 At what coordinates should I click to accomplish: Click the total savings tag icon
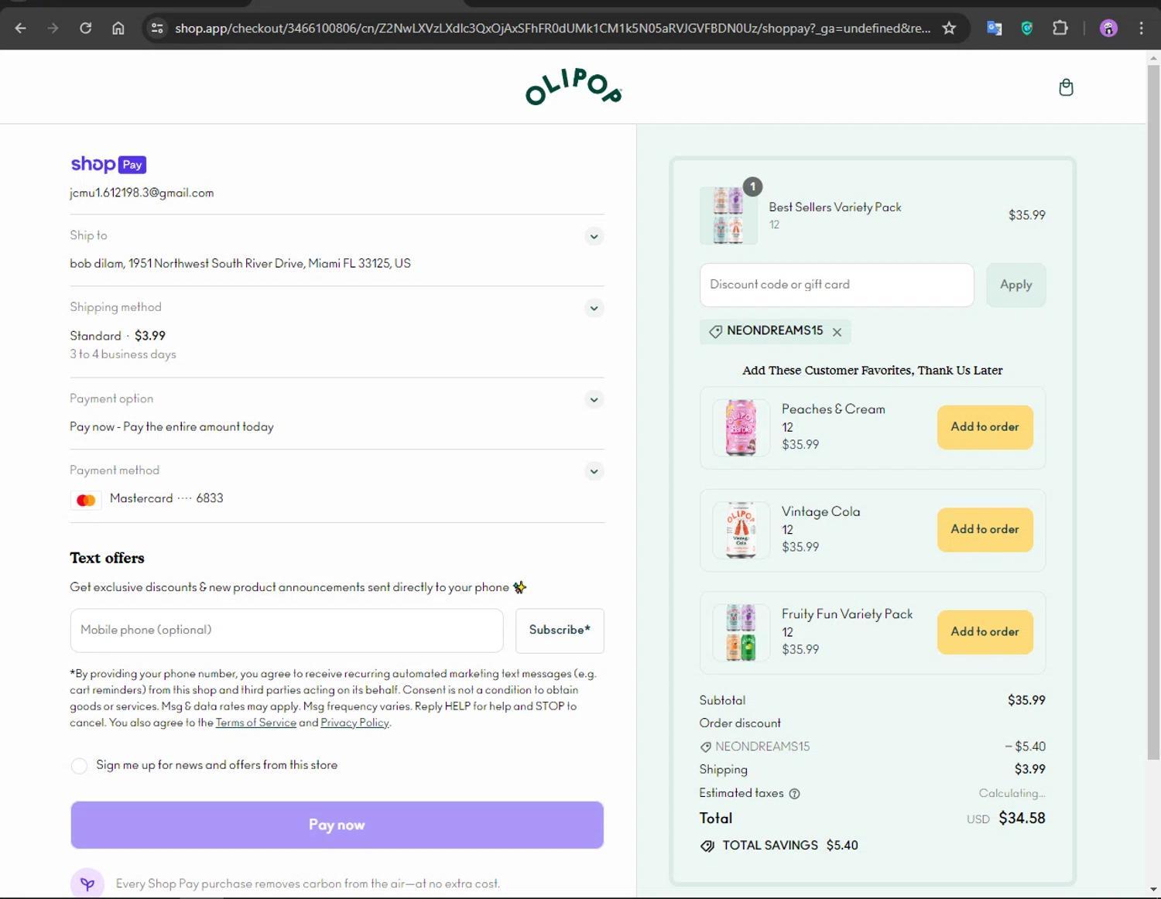[x=707, y=846]
